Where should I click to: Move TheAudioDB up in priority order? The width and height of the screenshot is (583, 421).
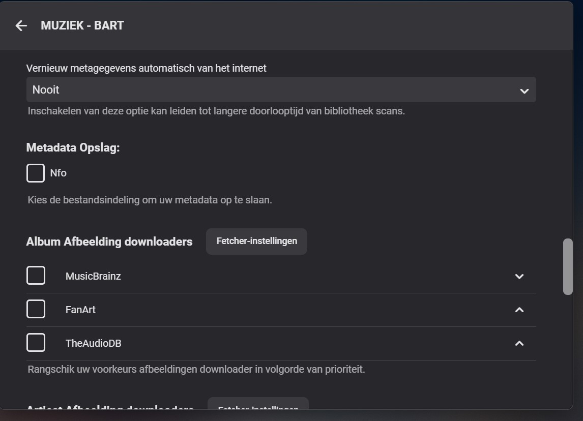(519, 343)
